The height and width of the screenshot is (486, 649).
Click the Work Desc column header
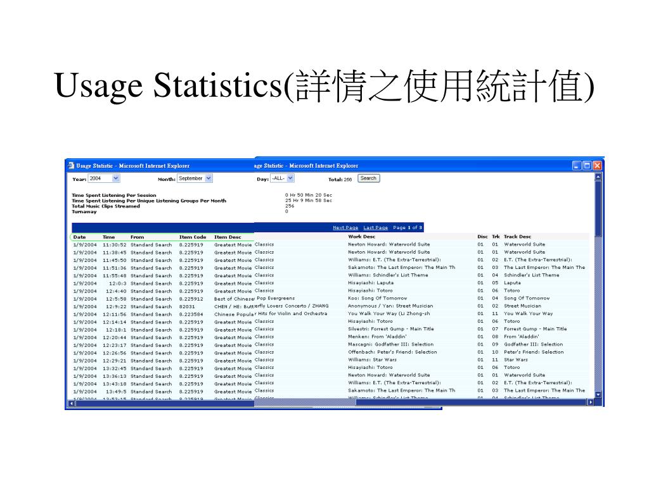click(361, 237)
